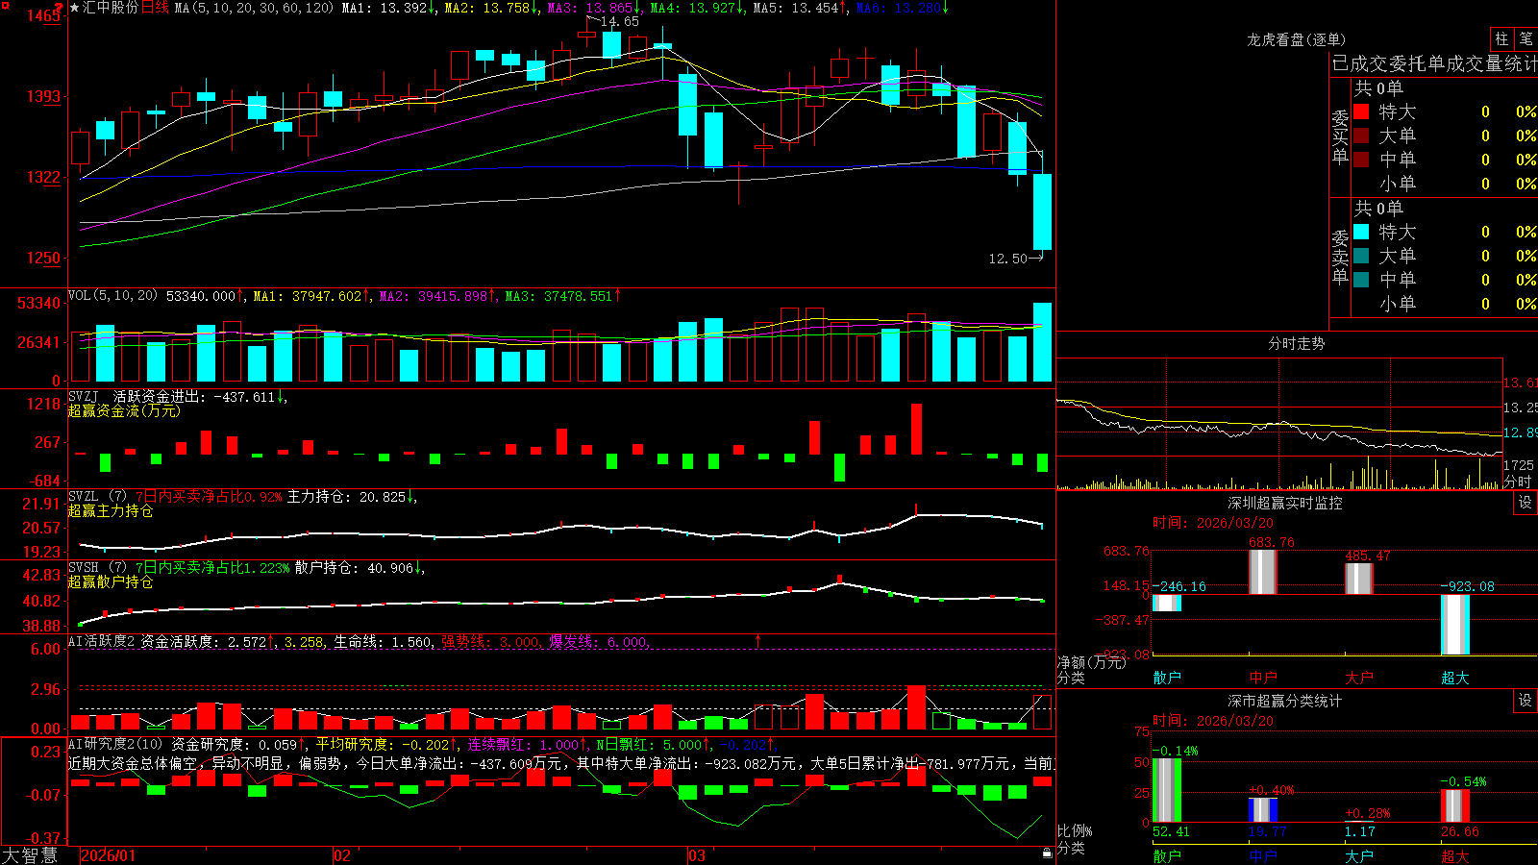The height and width of the screenshot is (865, 1538).
Task: Click the 委卖单 小单 row label
Action: (x=1397, y=304)
